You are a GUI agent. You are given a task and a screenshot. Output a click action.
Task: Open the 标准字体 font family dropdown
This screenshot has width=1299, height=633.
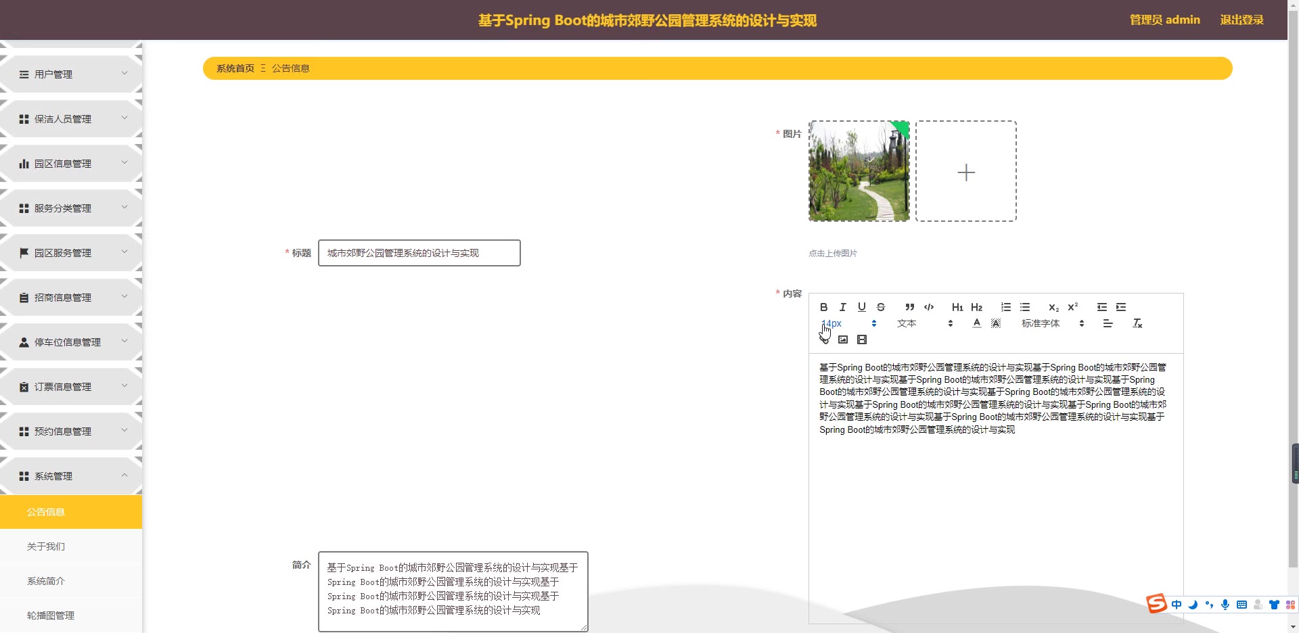(1053, 323)
